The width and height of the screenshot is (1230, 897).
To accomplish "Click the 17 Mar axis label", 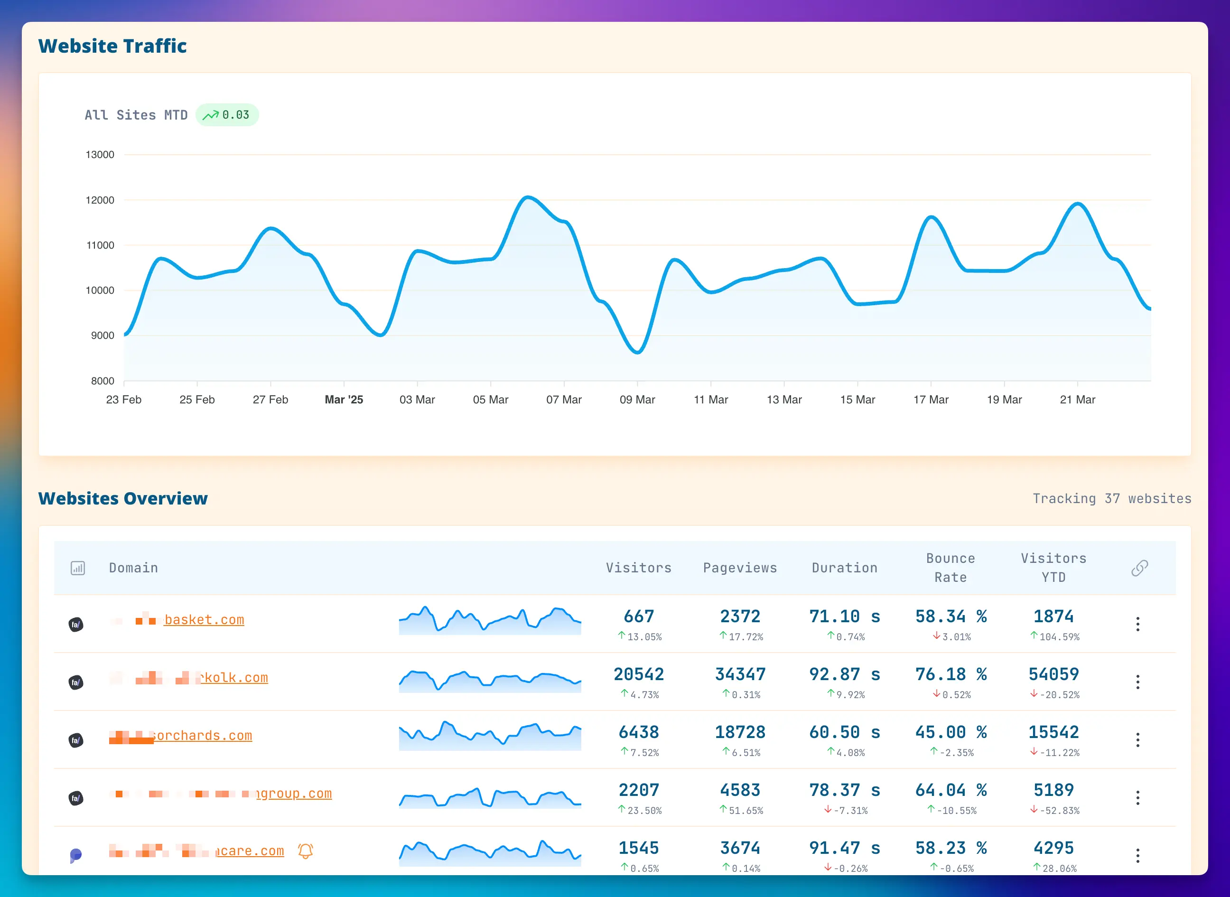I will pyautogui.click(x=931, y=400).
